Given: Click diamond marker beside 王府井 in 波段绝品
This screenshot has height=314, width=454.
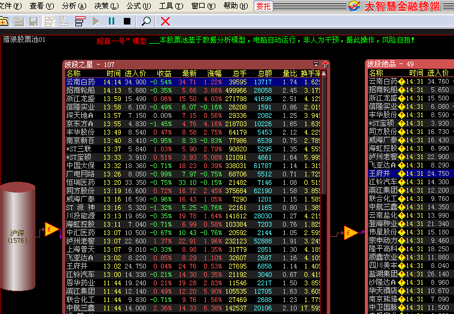Looking at the screenshot, I should click(x=401, y=174).
